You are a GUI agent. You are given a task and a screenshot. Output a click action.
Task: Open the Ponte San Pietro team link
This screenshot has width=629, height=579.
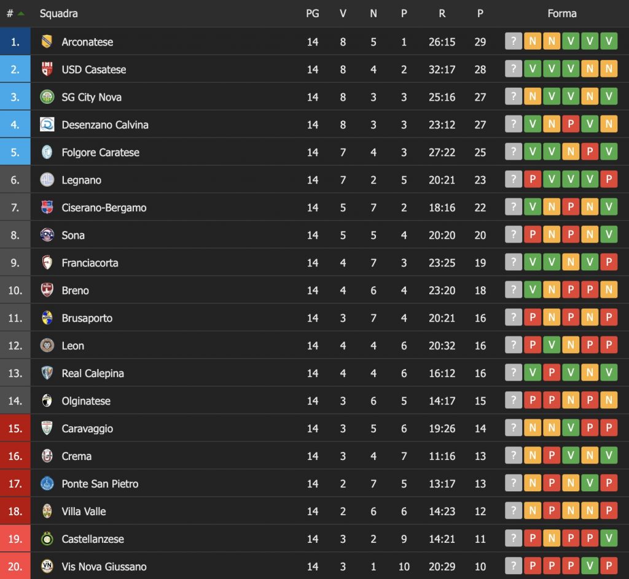point(100,484)
